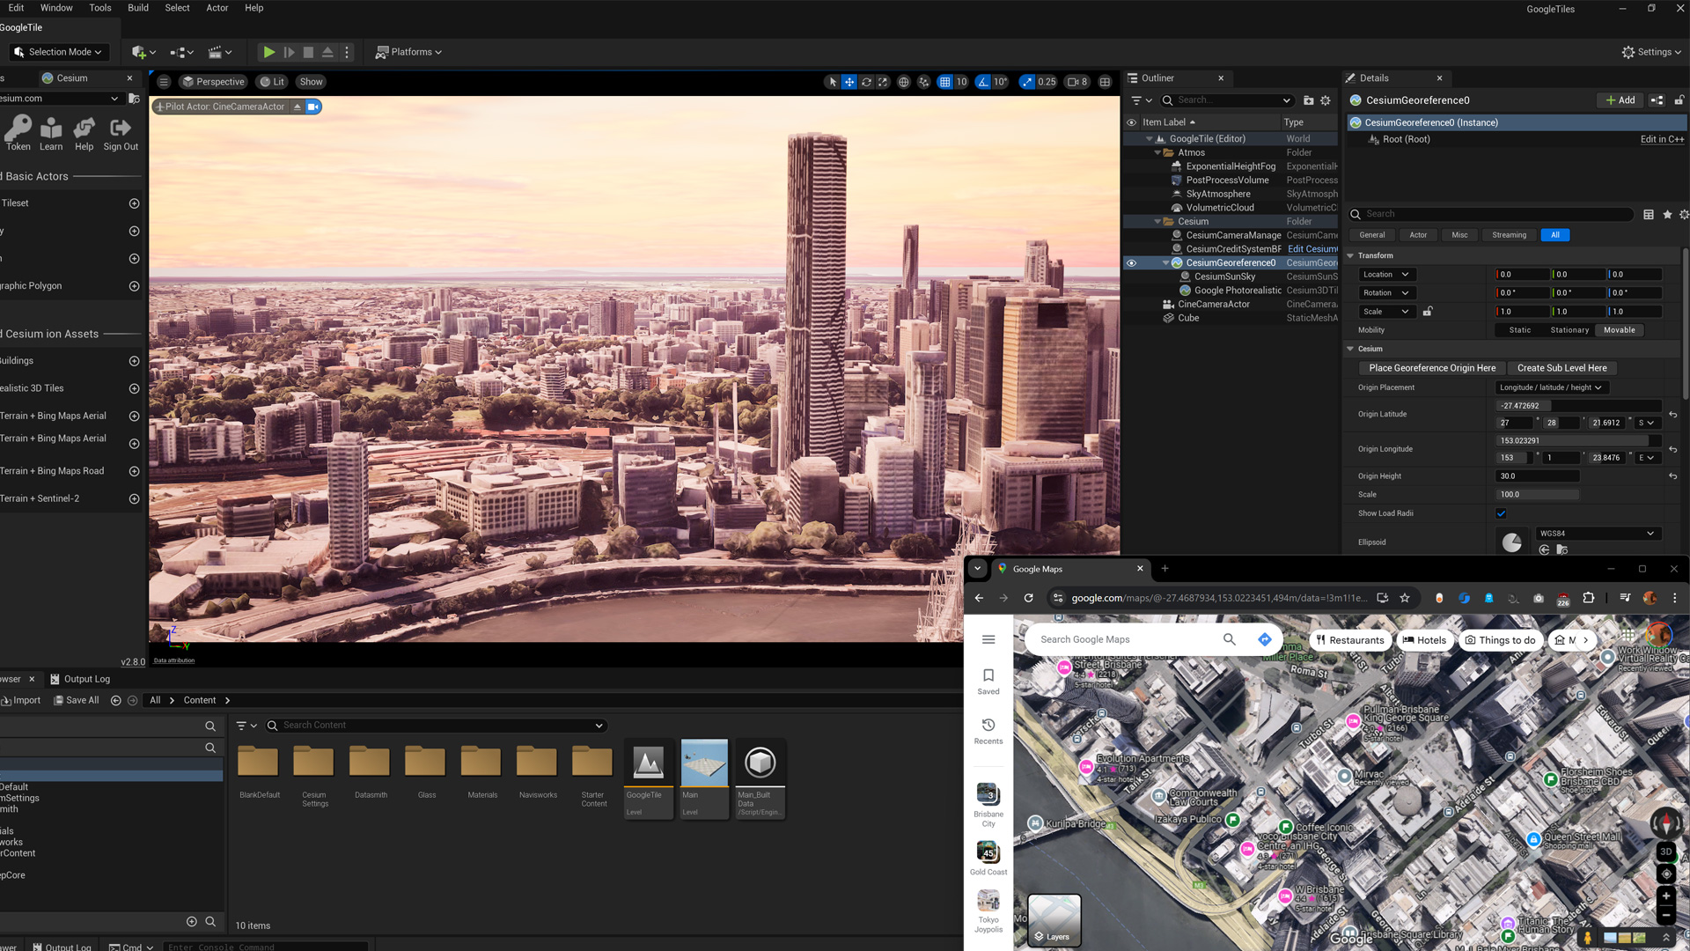Activate the viewport Scale tool icon
Image resolution: width=1690 pixels, height=951 pixels.
click(x=883, y=82)
